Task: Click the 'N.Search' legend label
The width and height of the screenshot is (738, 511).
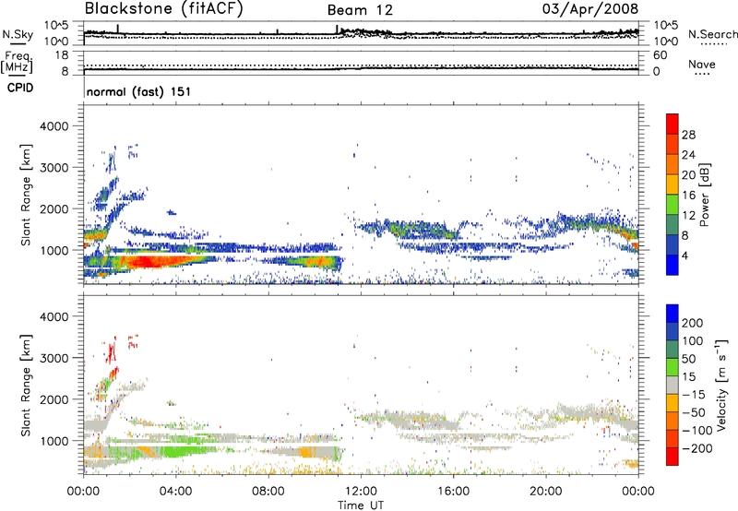Action: [x=712, y=34]
